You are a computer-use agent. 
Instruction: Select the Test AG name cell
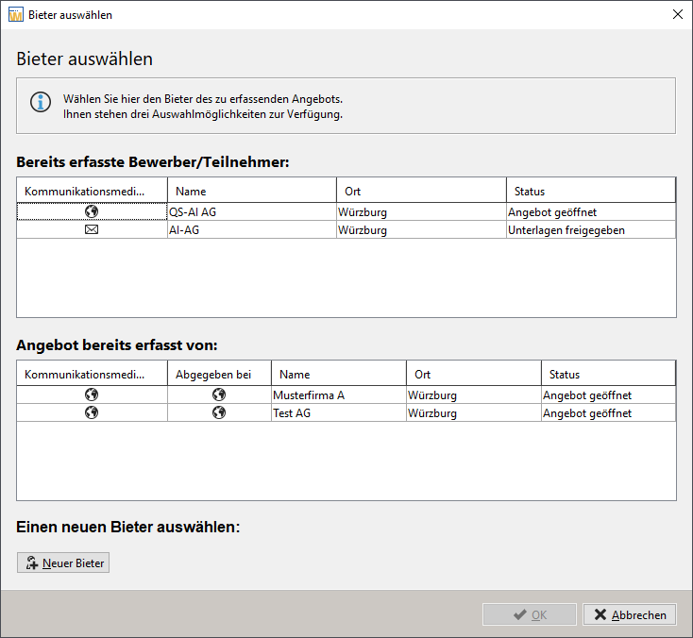pos(339,412)
